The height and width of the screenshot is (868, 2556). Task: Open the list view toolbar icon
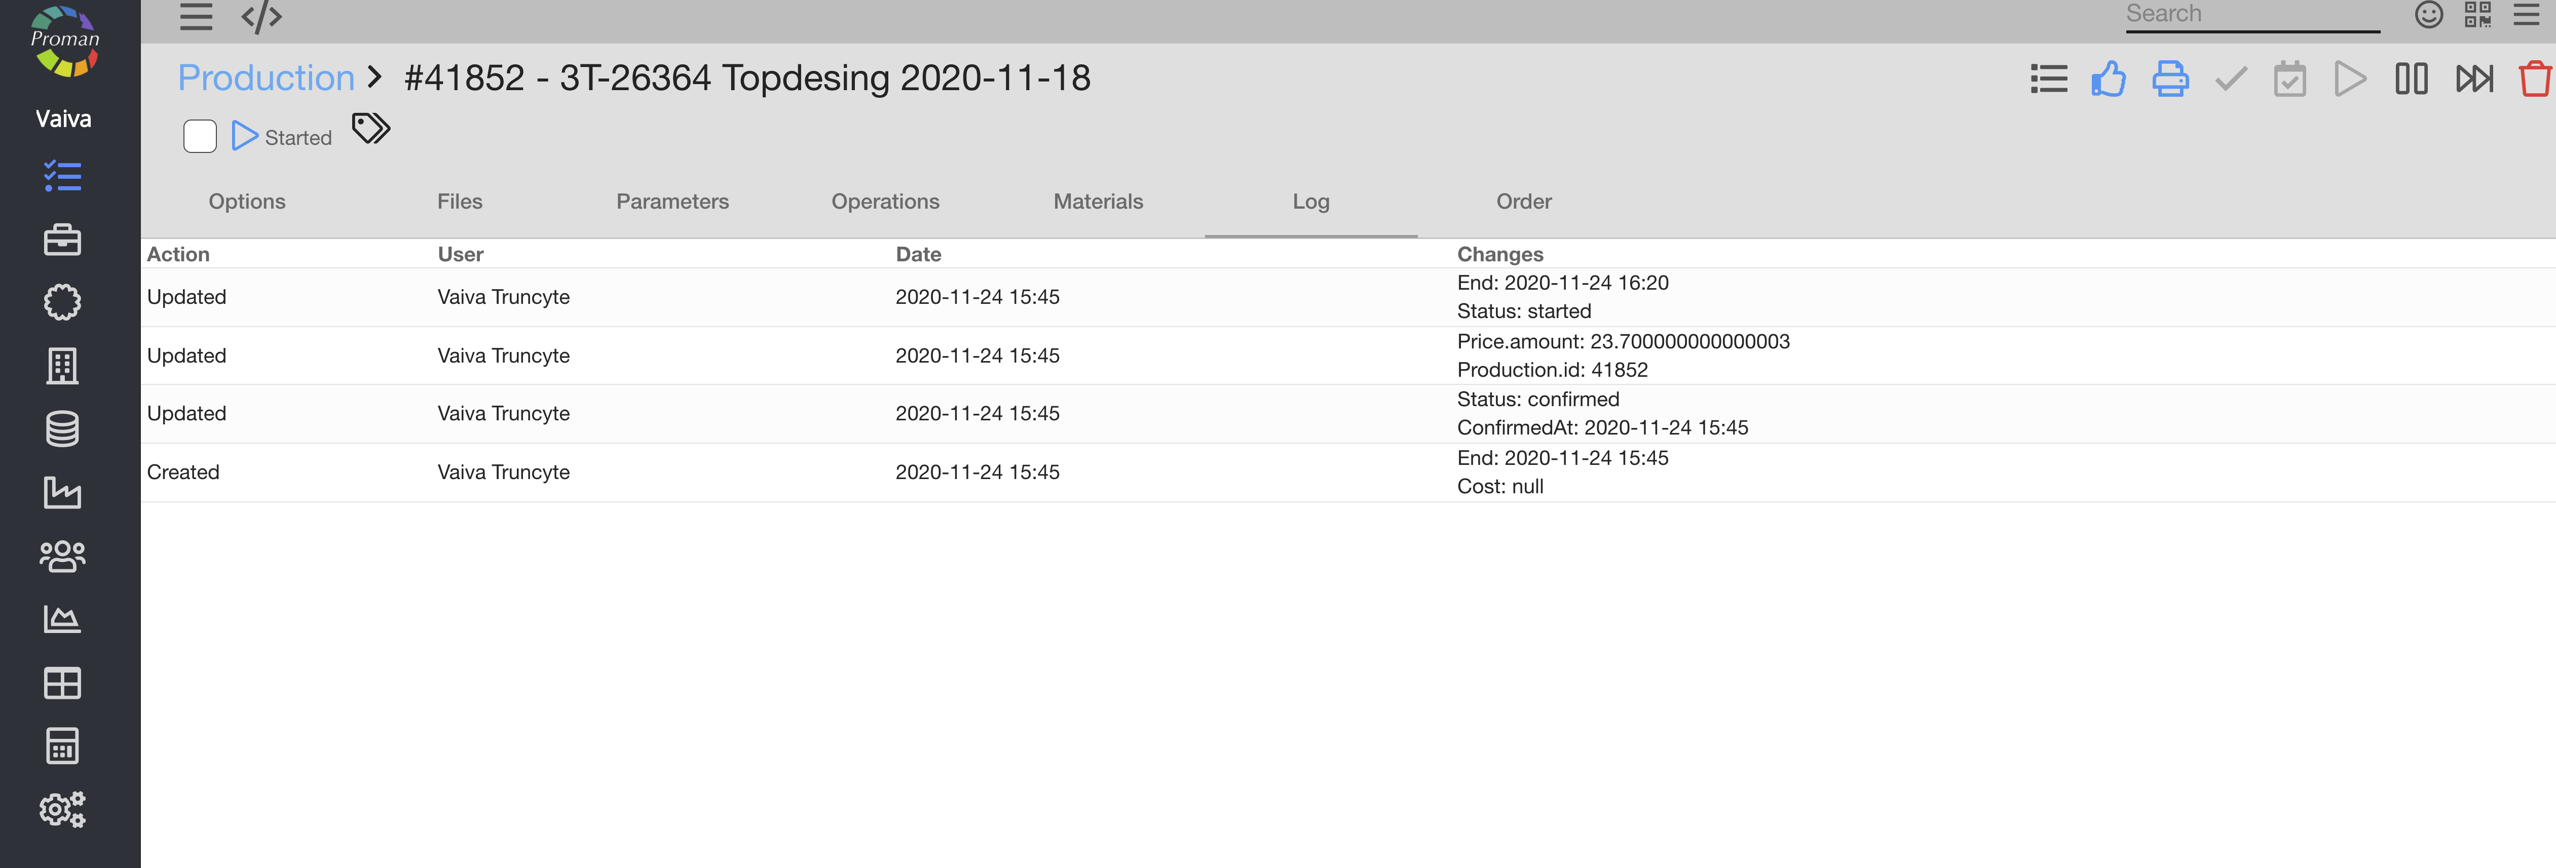tap(2049, 80)
